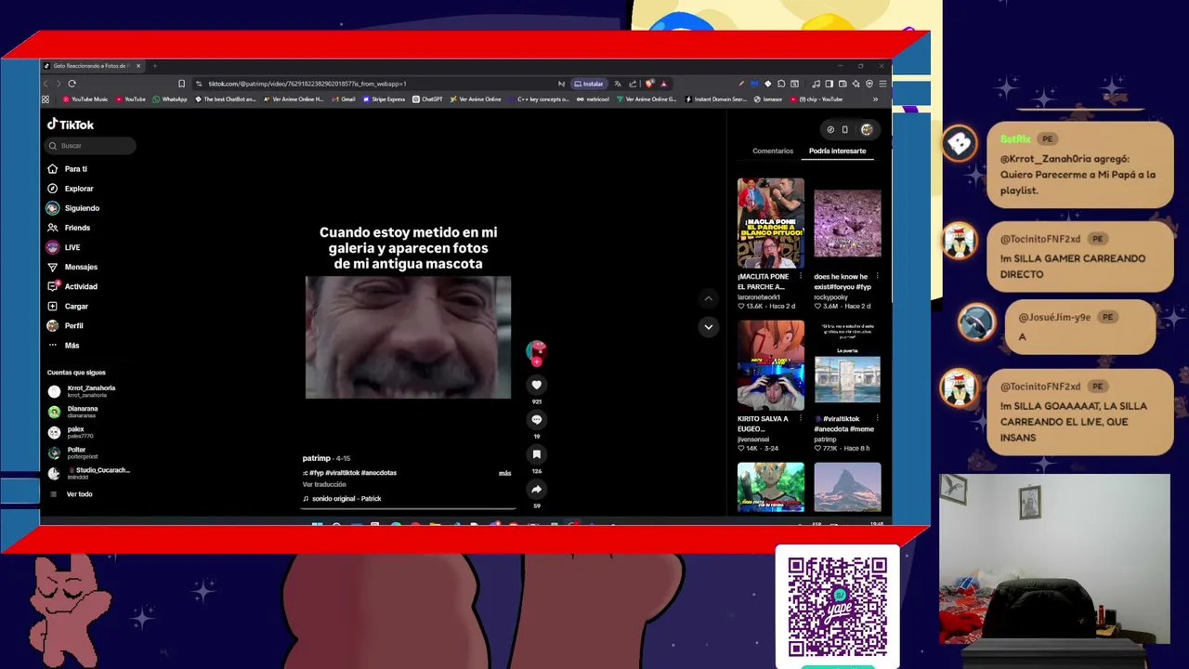The image size is (1189, 669).
Task: Open the WhatsApp bookmark
Action: pos(170,99)
